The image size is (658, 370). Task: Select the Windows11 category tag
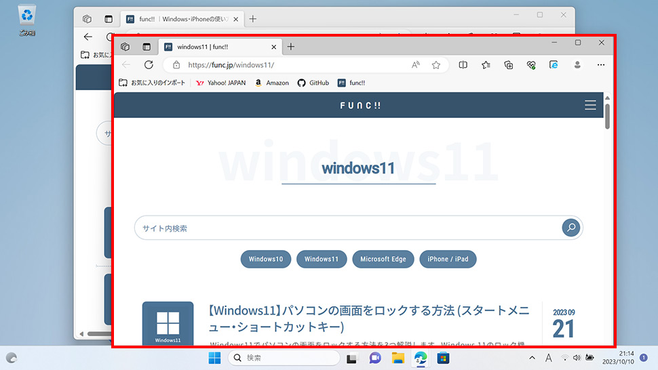tap(322, 259)
